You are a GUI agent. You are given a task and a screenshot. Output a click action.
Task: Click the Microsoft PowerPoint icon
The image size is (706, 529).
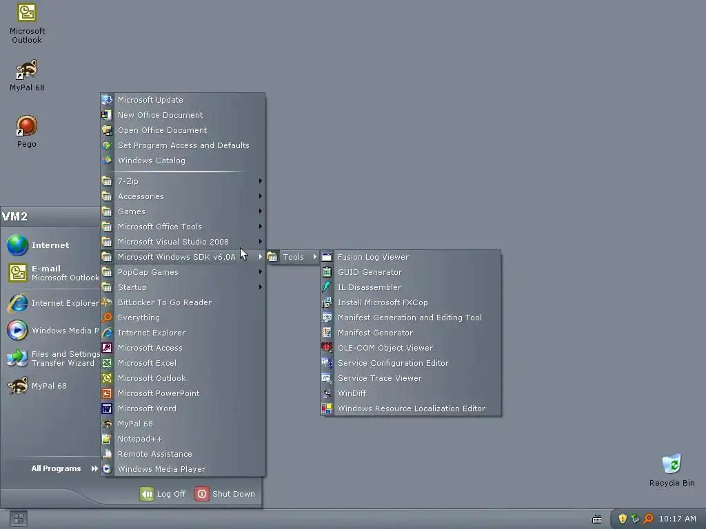[107, 393]
